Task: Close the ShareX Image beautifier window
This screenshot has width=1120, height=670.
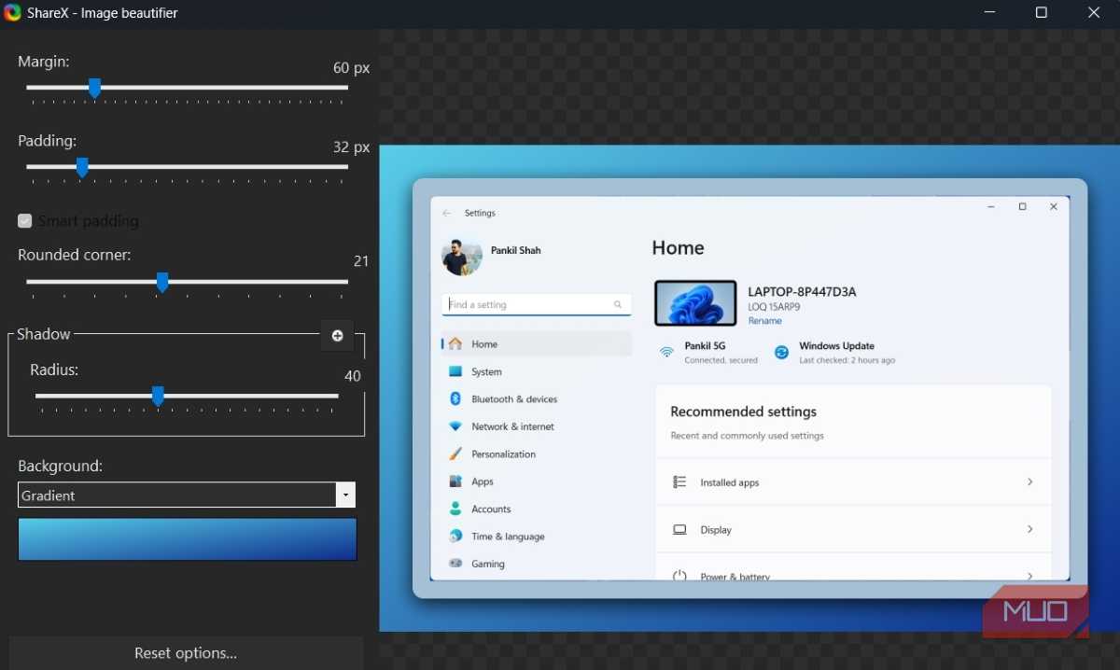Action: [1094, 13]
